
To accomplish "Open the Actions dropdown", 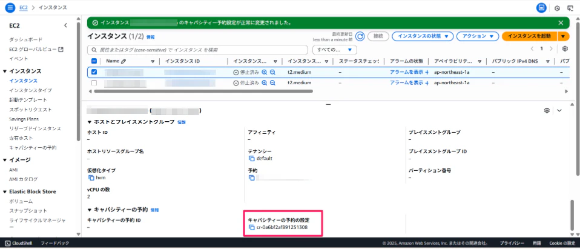I will click(478, 36).
